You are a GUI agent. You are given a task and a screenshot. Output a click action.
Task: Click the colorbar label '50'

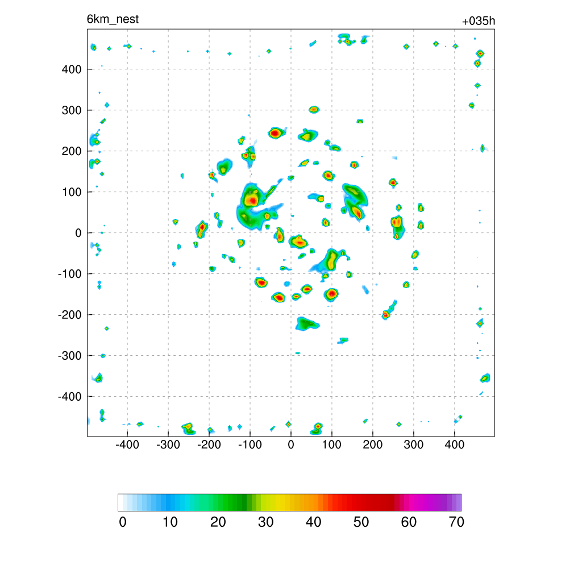click(361, 522)
